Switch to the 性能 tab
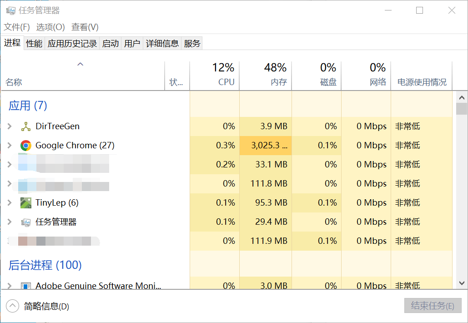 34,44
